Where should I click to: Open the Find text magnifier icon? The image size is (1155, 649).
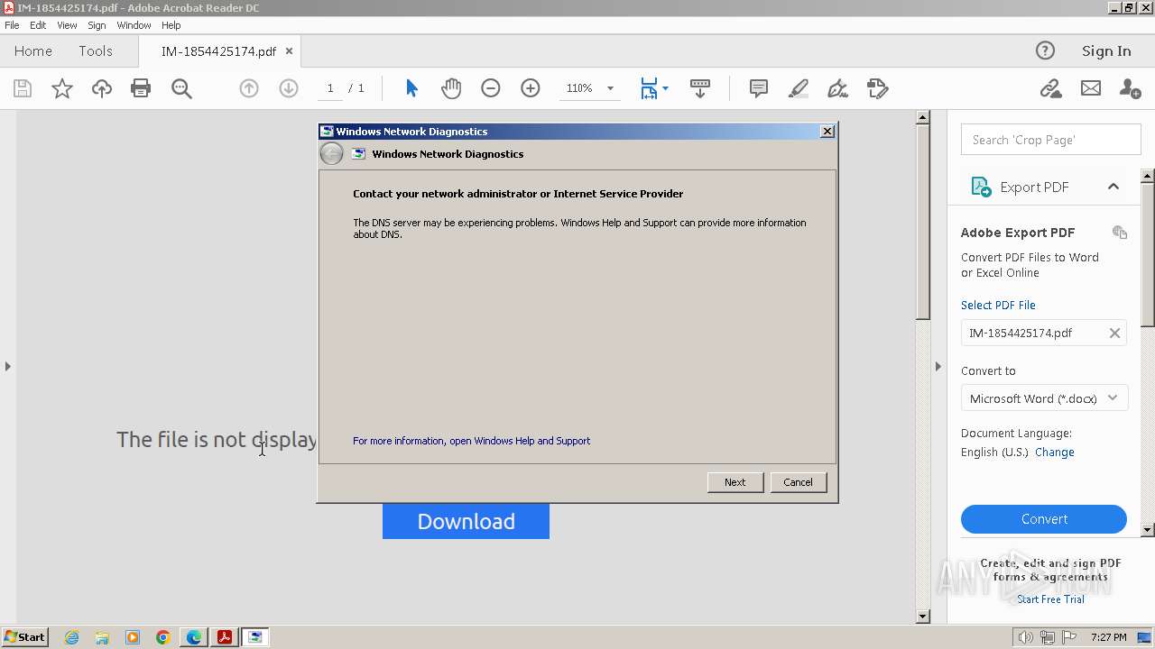[181, 88]
